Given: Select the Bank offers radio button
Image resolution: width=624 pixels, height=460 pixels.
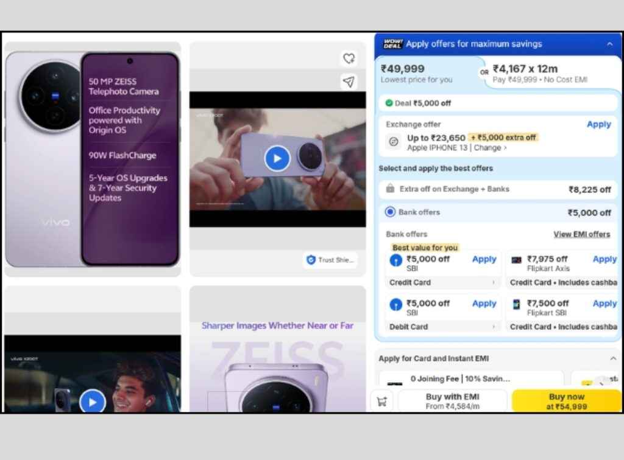Looking at the screenshot, I should 390,212.
